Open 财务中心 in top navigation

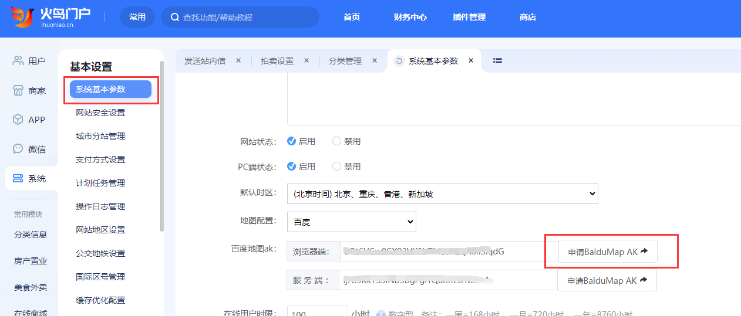pos(410,17)
